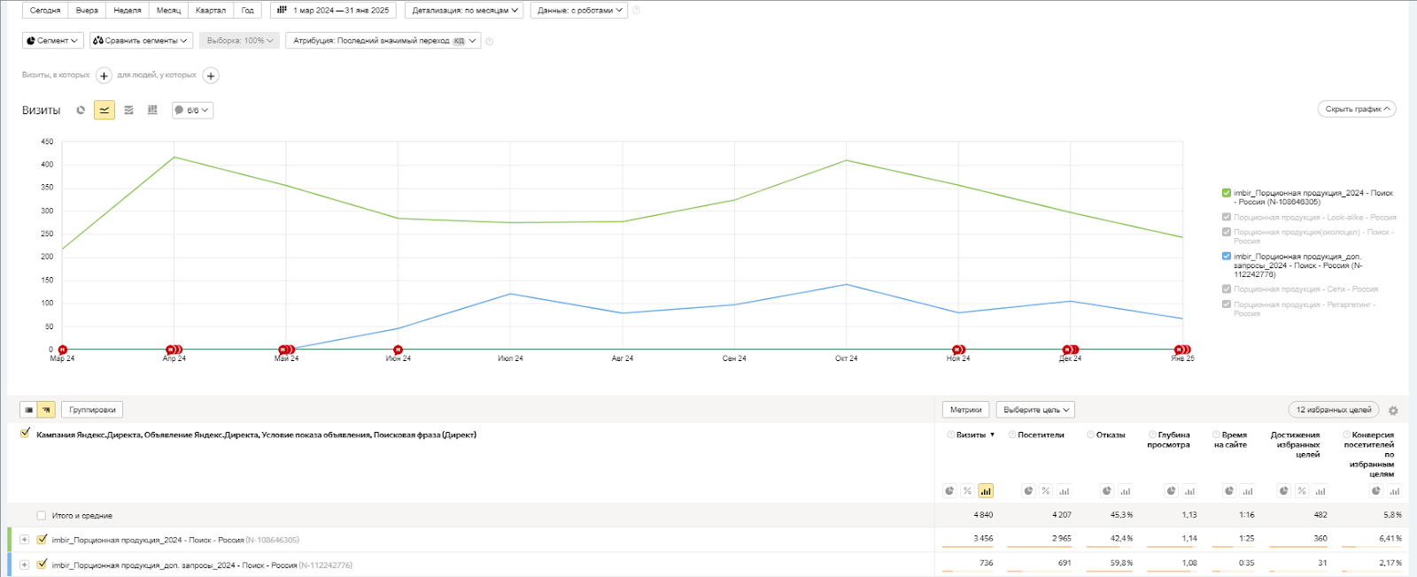Switch the table to tree view
Viewport: 1417px width, 577px height.
click(47, 410)
